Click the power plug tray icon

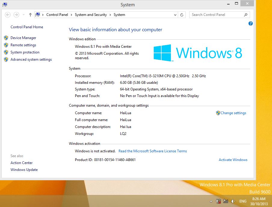point(218,201)
